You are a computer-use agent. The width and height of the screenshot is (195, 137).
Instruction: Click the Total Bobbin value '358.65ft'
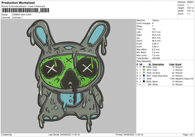(x=156, y=58)
